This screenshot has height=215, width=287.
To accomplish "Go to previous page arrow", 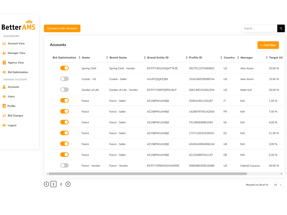I will (x=46, y=184).
